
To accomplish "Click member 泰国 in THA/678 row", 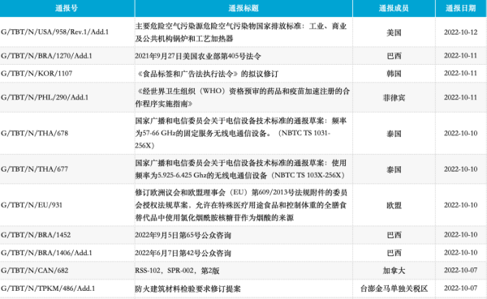I will [394, 134].
